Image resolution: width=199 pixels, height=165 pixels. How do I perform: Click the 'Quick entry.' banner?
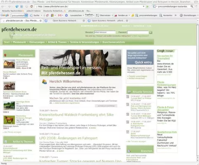[x=140, y=57]
